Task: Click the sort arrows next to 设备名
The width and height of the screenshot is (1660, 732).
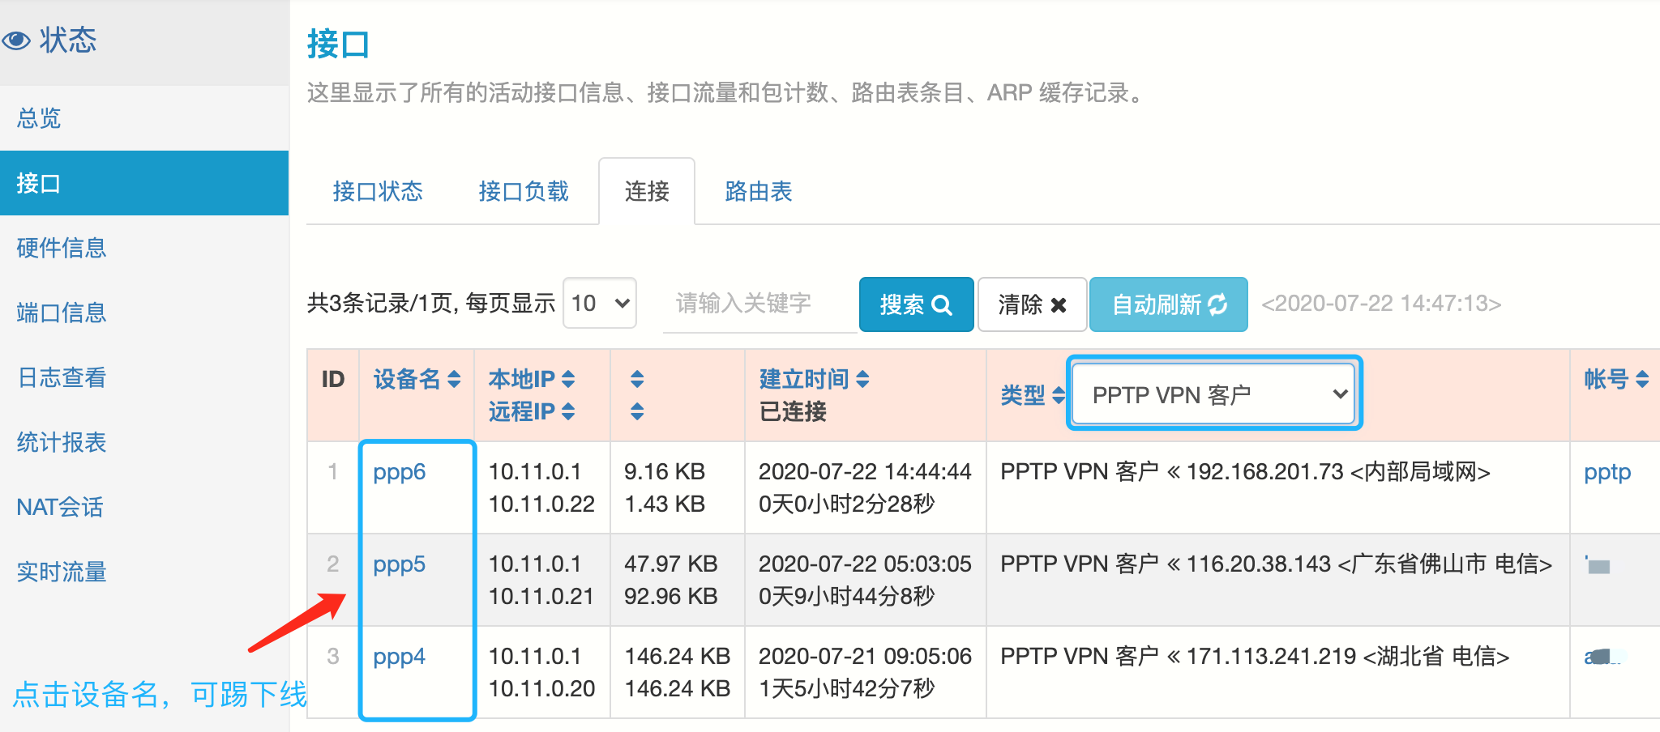Action: [x=454, y=379]
